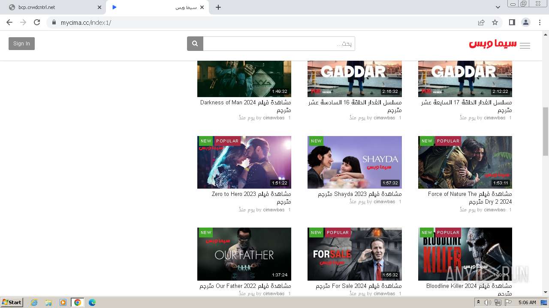The width and height of the screenshot is (549, 308).
Task: Close the bcp.crwdcntrl.net tab
Action: [100, 7]
